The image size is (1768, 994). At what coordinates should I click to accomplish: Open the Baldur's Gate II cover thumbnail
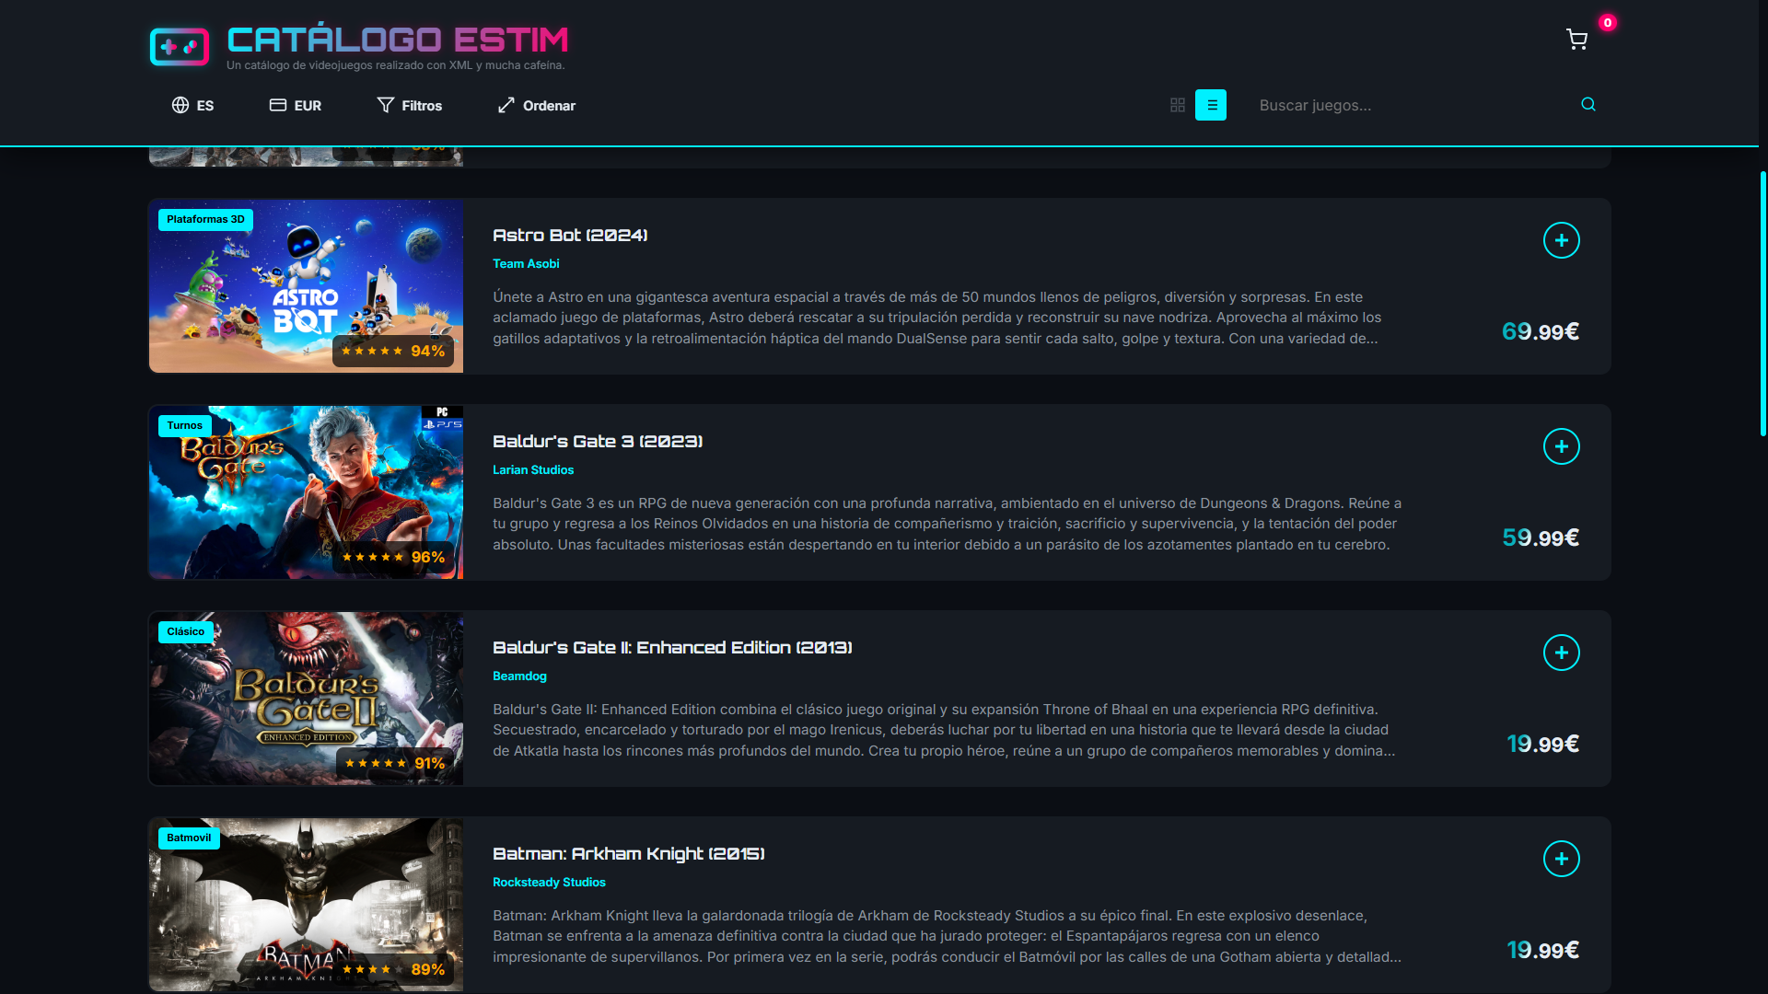(306, 699)
